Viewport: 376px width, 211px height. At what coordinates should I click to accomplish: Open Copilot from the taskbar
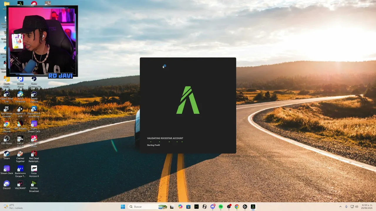(180, 207)
